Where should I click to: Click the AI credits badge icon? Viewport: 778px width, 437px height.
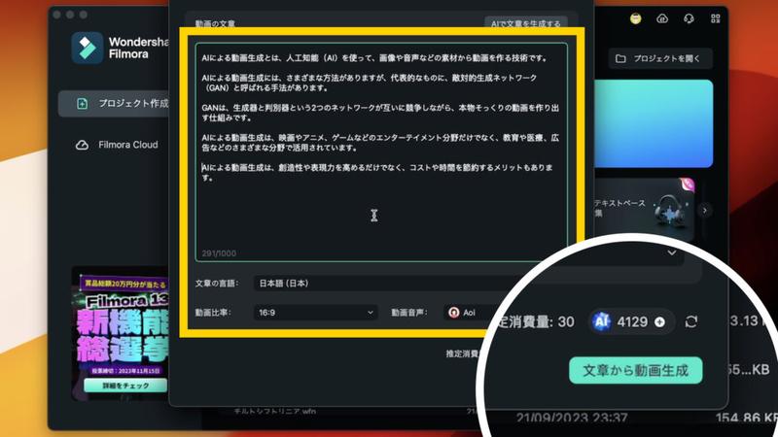(x=601, y=321)
